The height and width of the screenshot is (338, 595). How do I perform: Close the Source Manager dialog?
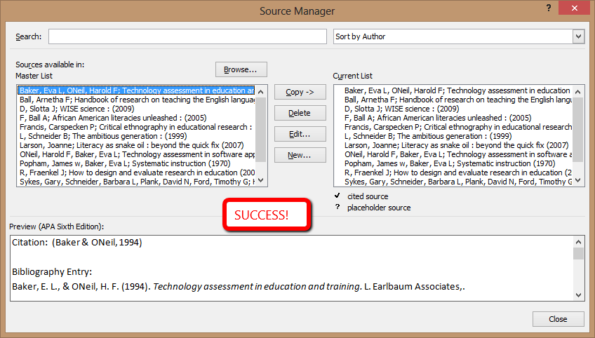point(559,319)
